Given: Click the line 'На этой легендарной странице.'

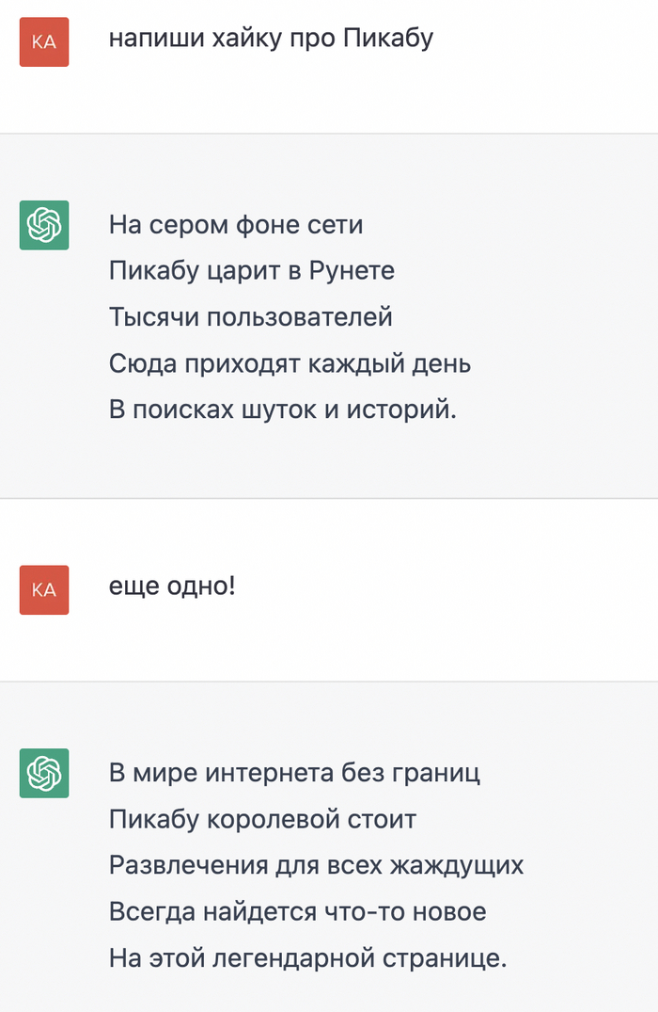Looking at the screenshot, I should point(308,957).
